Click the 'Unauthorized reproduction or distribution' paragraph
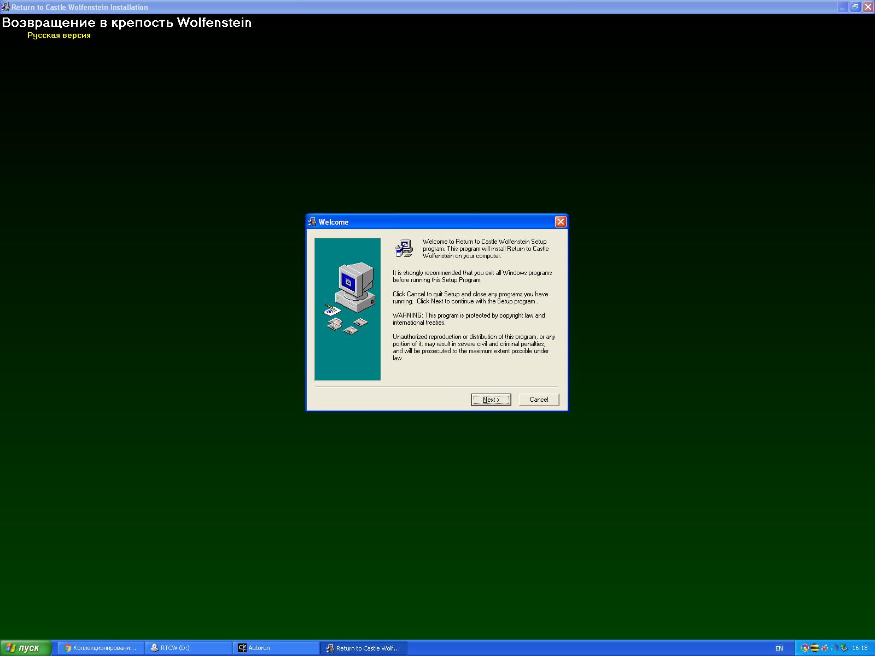This screenshot has height=656, width=875. (x=474, y=348)
